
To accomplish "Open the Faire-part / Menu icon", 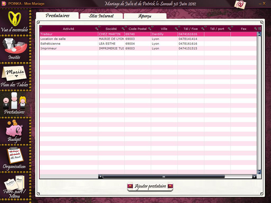I will (x=15, y=183).
